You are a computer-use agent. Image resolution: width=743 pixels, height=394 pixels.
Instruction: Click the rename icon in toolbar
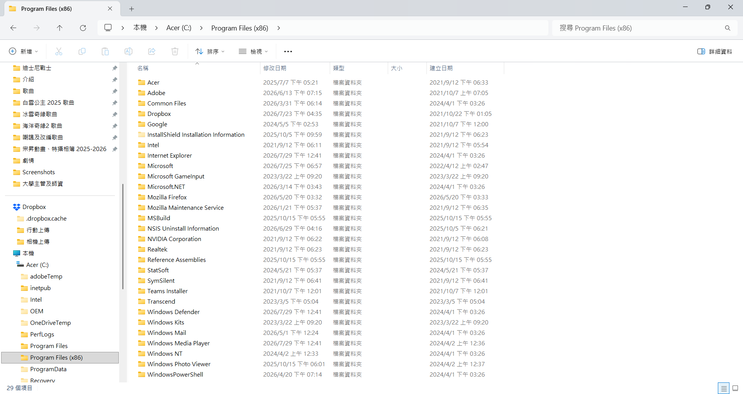click(x=128, y=51)
